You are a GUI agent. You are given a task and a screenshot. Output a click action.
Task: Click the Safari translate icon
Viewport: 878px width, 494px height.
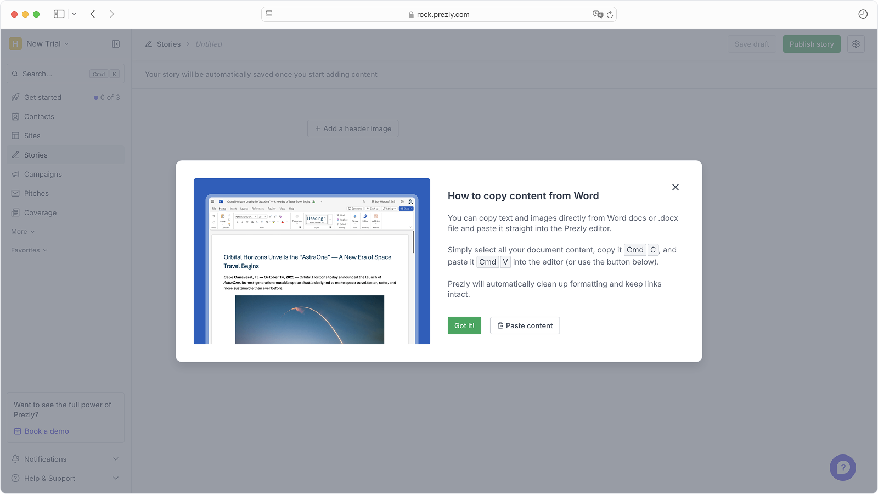point(597,14)
